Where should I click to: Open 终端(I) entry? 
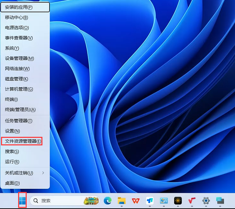25,99
